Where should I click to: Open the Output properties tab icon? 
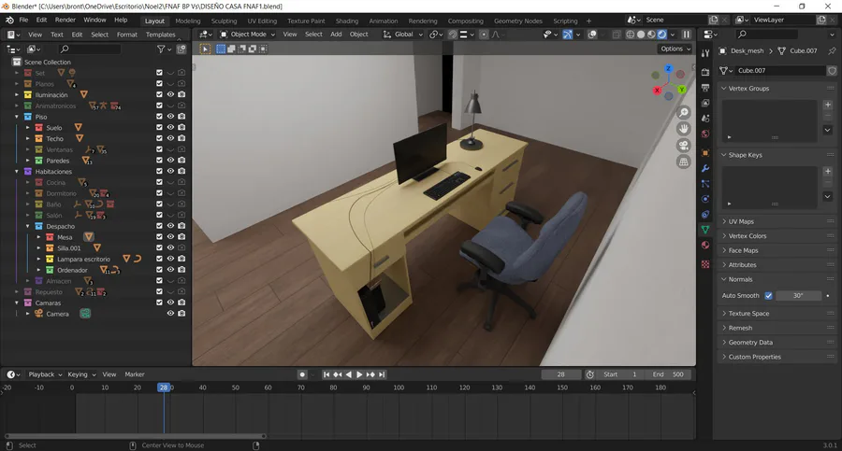(x=705, y=87)
